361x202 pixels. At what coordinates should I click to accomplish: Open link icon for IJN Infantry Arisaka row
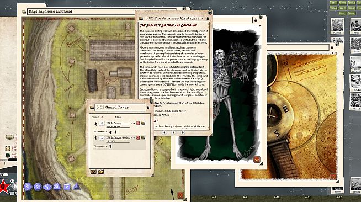tap(143, 123)
